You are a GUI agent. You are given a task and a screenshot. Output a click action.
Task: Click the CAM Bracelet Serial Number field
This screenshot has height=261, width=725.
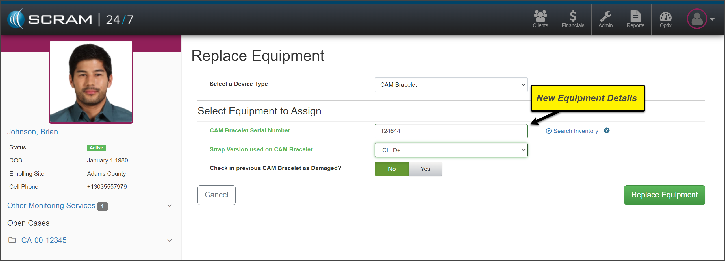[451, 131]
